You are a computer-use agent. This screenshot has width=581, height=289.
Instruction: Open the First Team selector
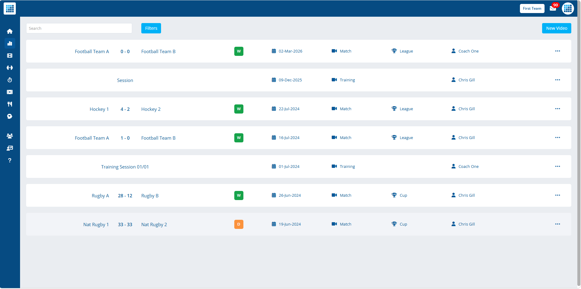pyautogui.click(x=532, y=8)
